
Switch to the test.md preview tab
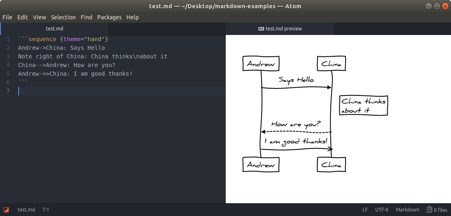[x=280, y=29]
